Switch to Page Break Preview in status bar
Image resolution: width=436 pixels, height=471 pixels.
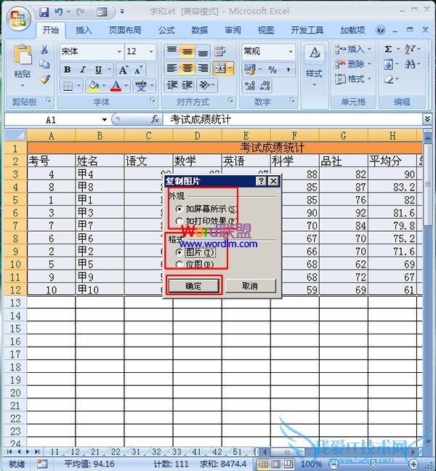point(288,464)
